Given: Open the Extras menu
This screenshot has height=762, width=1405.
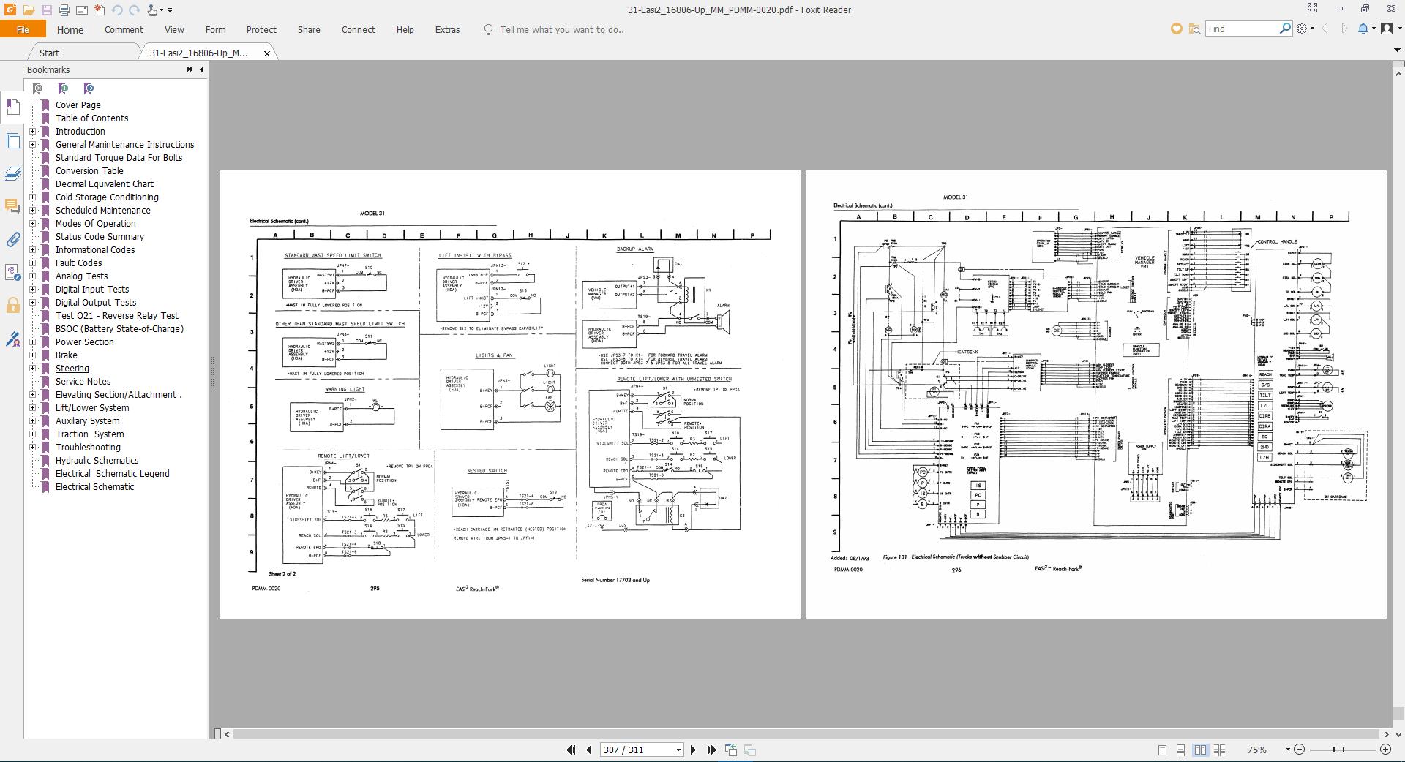Looking at the screenshot, I should pyautogui.click(x=447, y=29).
